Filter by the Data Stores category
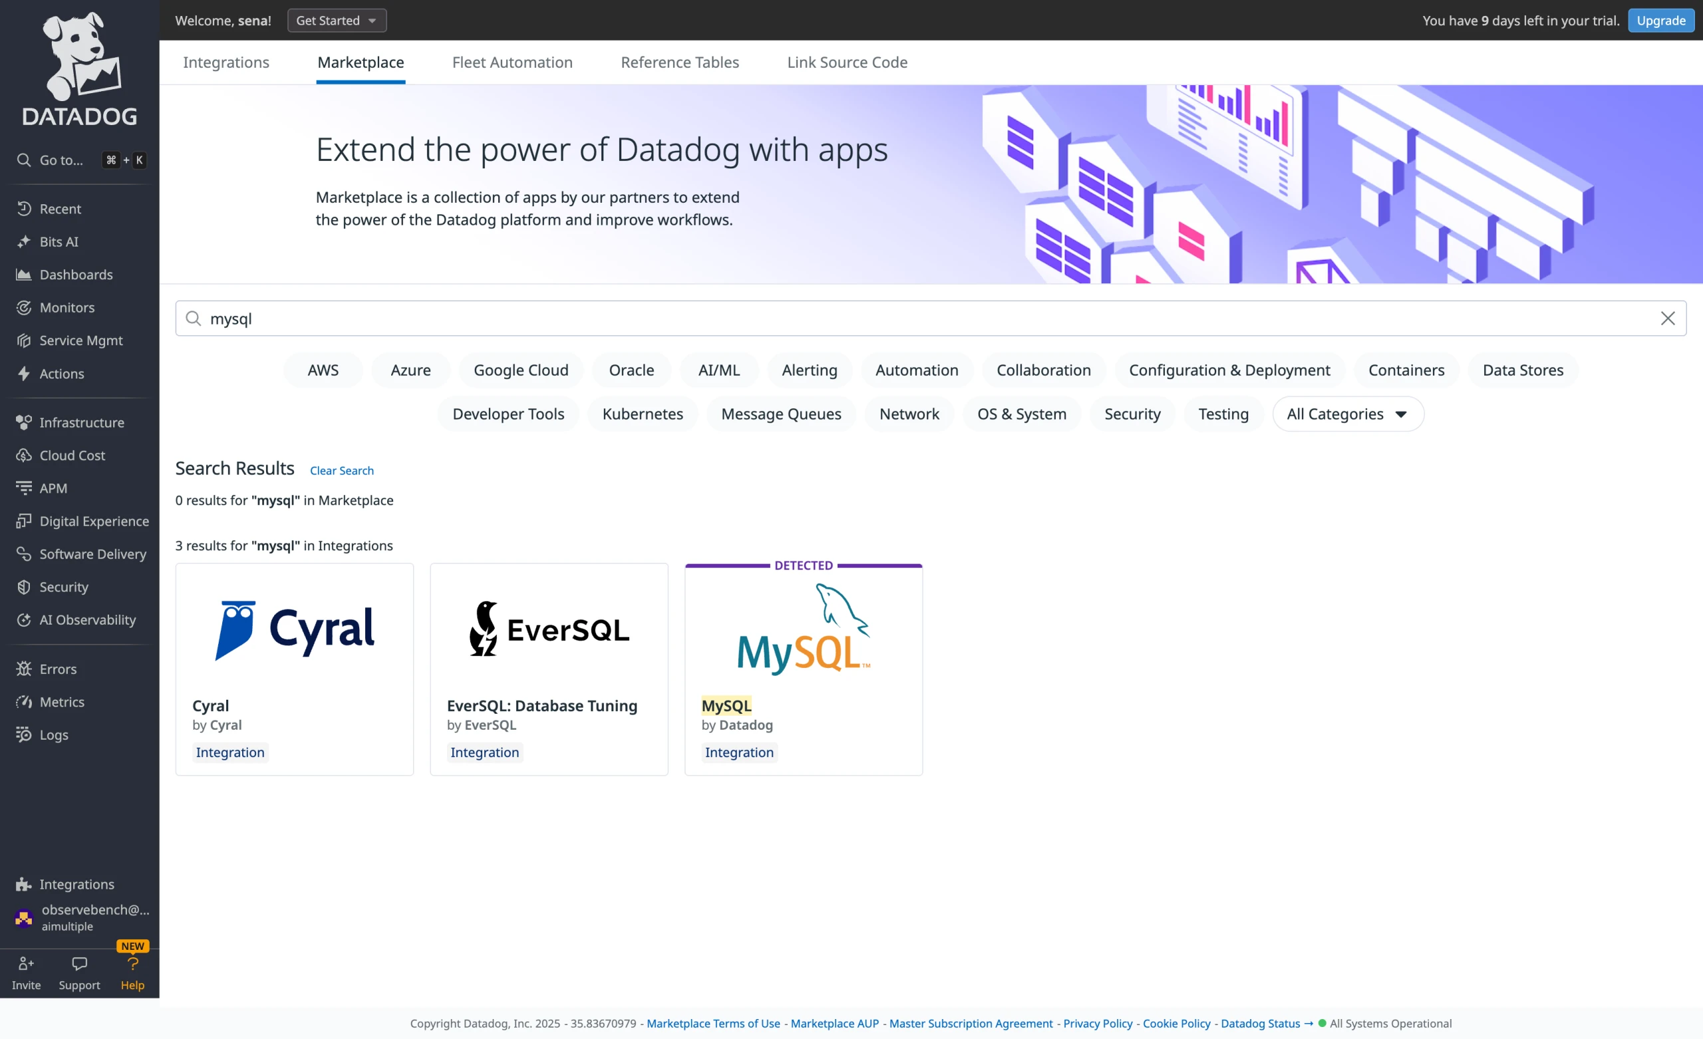The width and height of the screenshot is (1703, 1039). click(1523, 370)
